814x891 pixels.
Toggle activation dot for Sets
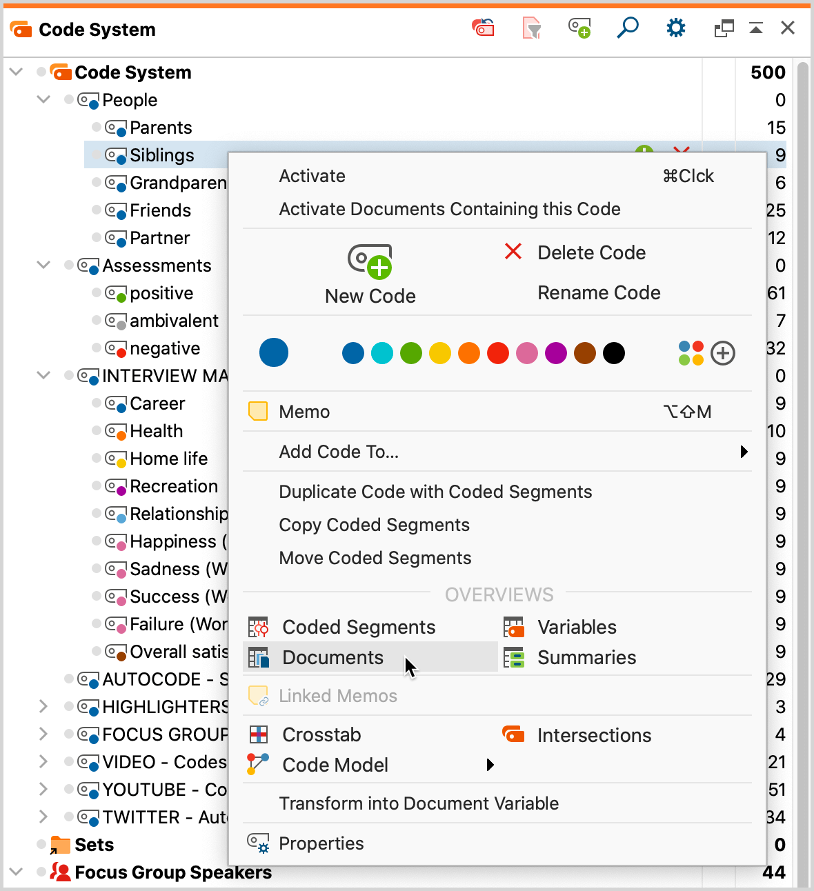click(x=41, y=844)
